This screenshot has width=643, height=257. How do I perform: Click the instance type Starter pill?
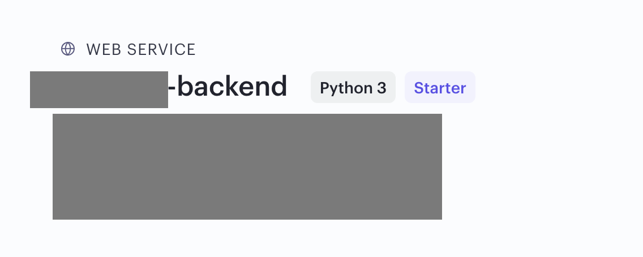click(440, 87)
